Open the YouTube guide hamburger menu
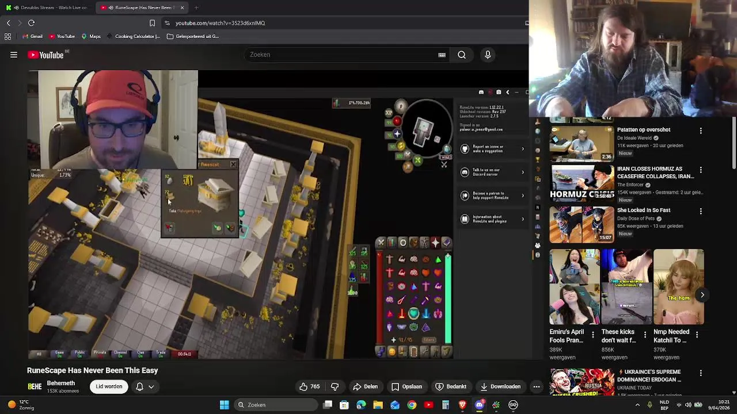This screenshot has height=414, width=737. [x=14, y=55]
